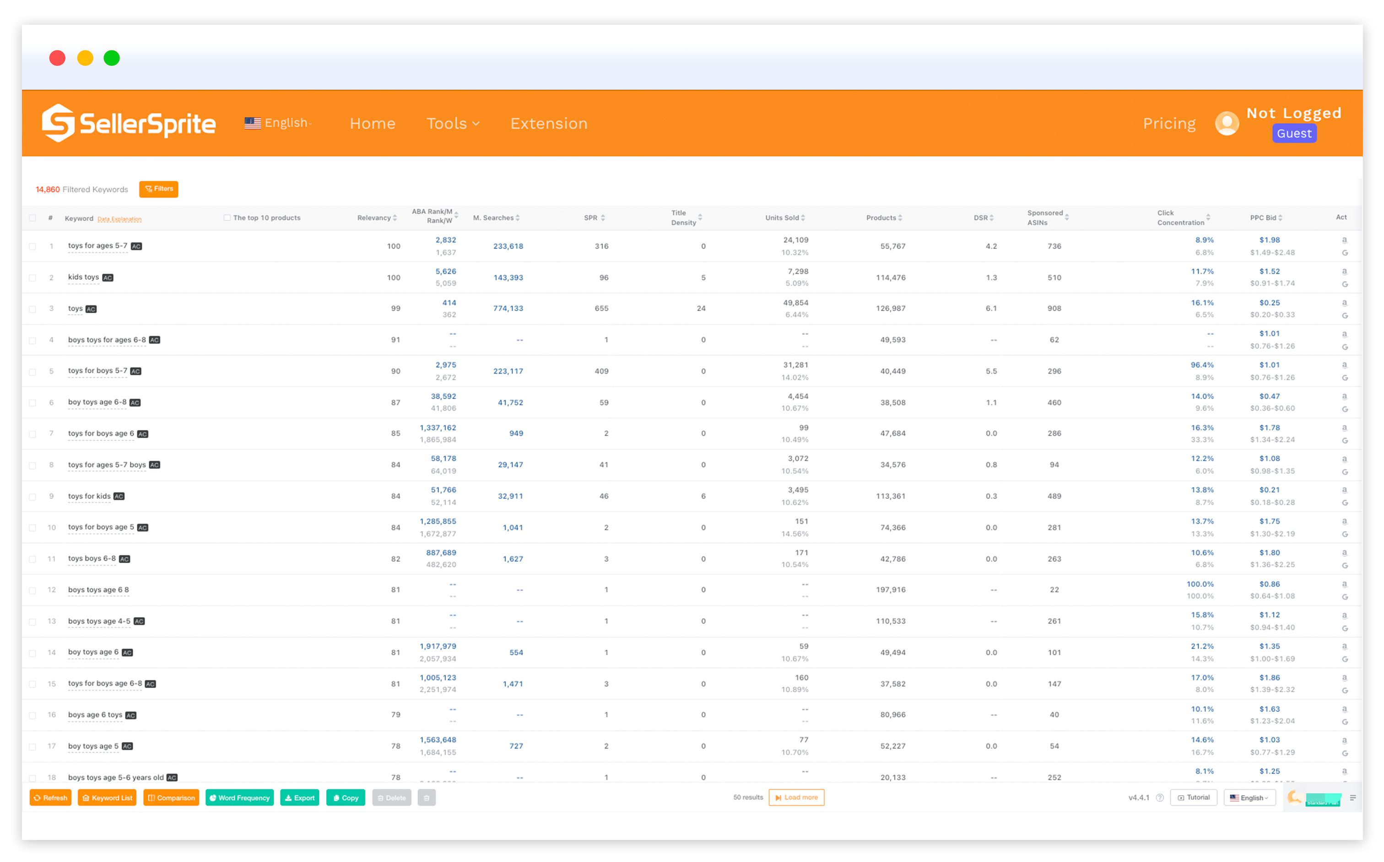Open the English language dropdown in orange header
Screen dimensions: 1384x862
(x=278, y=123)
